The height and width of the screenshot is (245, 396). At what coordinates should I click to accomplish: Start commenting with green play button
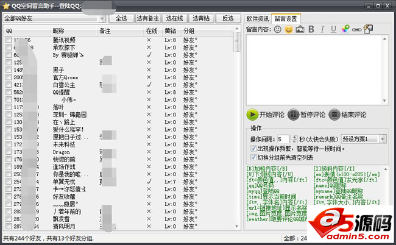(266, 115)
